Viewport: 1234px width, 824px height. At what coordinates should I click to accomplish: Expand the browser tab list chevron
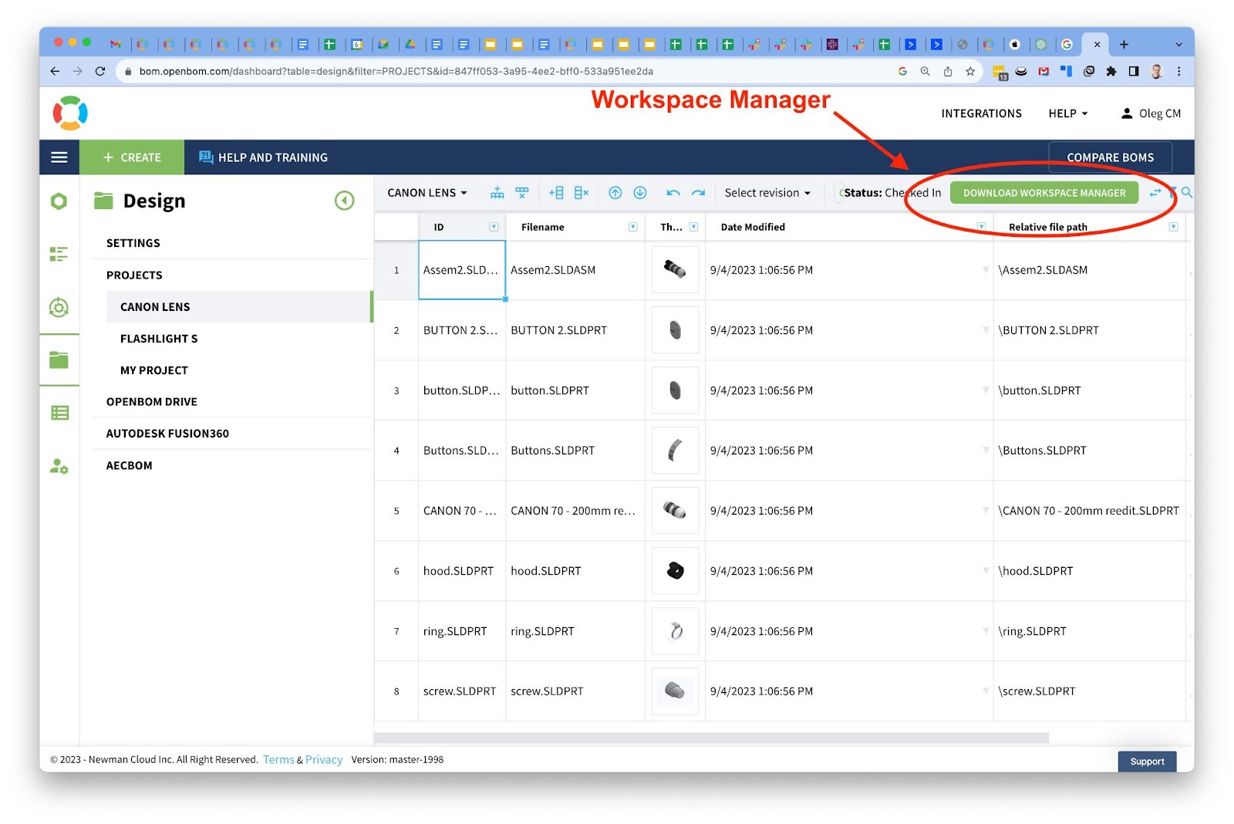(x=1178, y=45)
